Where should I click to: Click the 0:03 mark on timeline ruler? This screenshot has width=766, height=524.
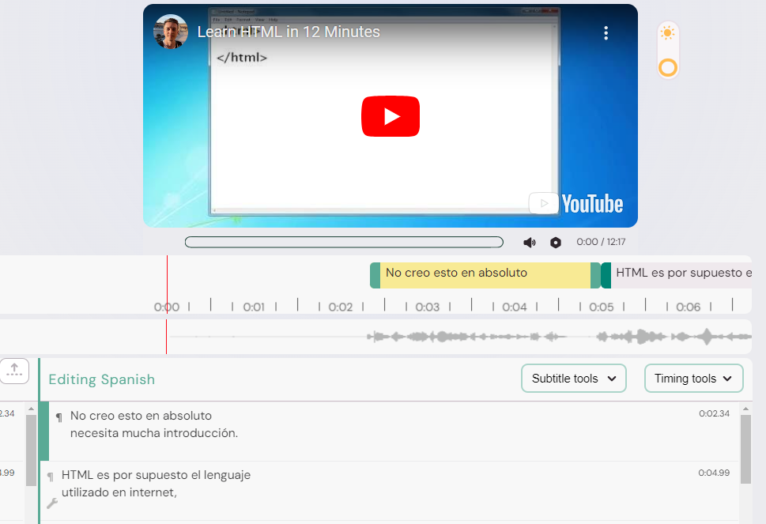[x=428, y=307]
